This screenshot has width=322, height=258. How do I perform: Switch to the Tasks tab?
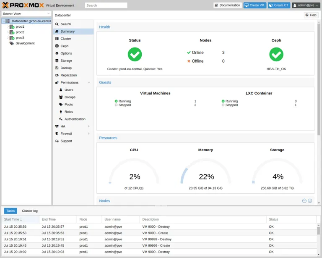coord(10,211)
